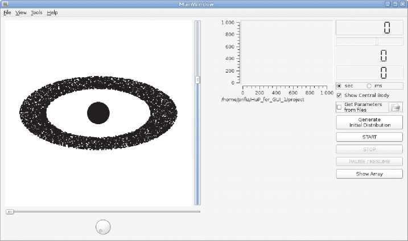Minimize the MainWindow window
The width and height of the screenshot is (408, 241).
388,4
